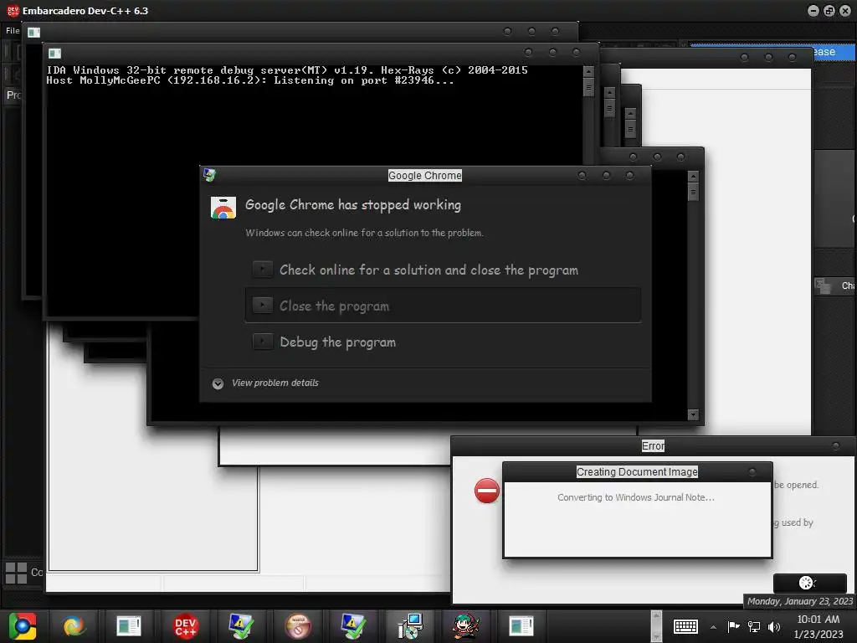The image size is (857, 643).
Task: Click scroll up arrow of IDA console window
Action: (x=588, y=71)
